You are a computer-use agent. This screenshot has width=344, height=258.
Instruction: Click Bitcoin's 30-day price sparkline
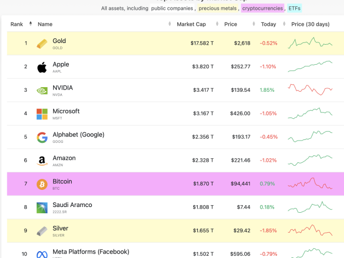click(x=310, y=183)
